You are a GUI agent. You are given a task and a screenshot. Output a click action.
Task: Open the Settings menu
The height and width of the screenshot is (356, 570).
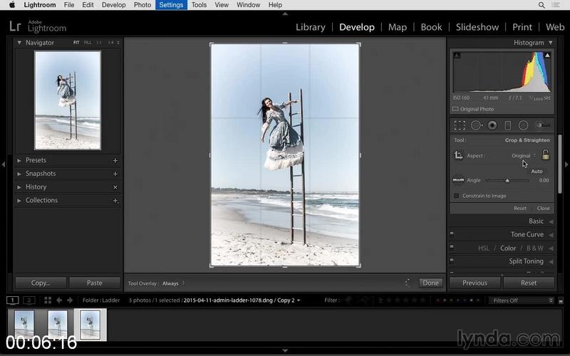coord(171,5)
